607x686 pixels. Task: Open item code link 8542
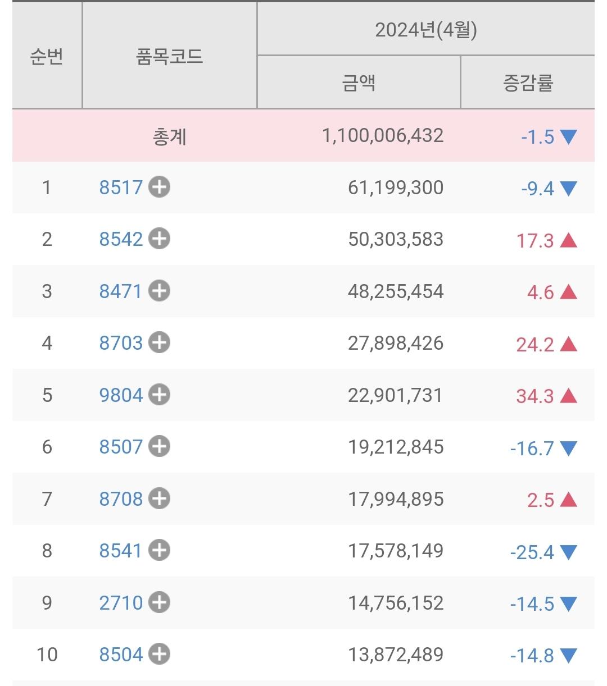pos(121,239)
